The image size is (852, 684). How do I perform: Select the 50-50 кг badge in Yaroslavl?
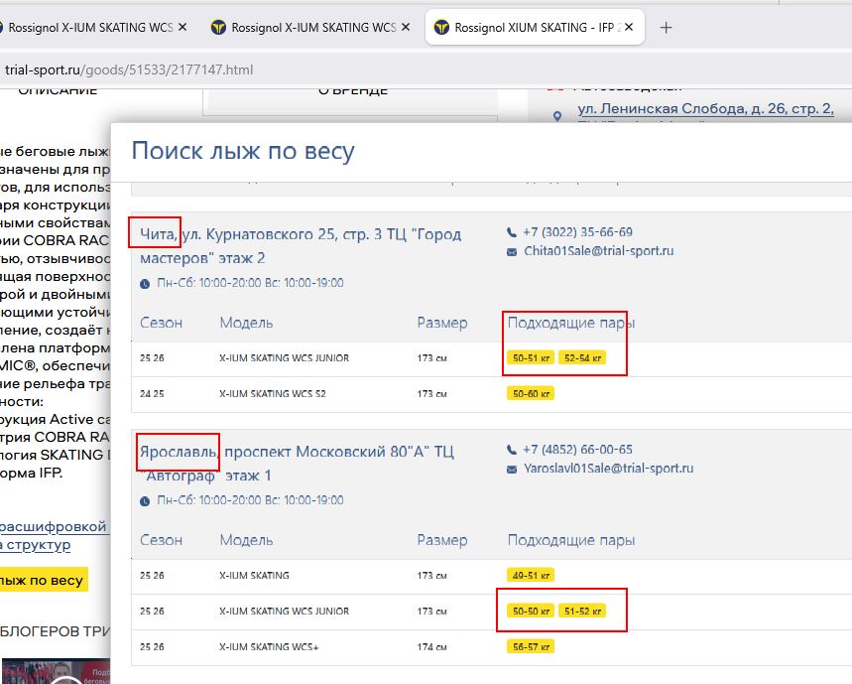tap(531, 612)
